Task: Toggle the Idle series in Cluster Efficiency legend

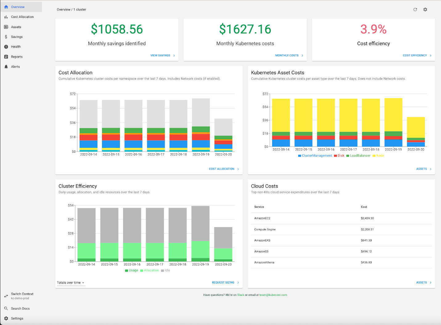Action: click(165, 270)
